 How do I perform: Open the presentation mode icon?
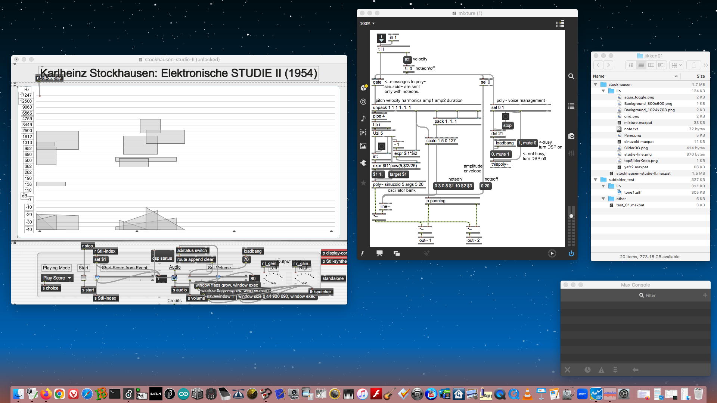[379, 253]
